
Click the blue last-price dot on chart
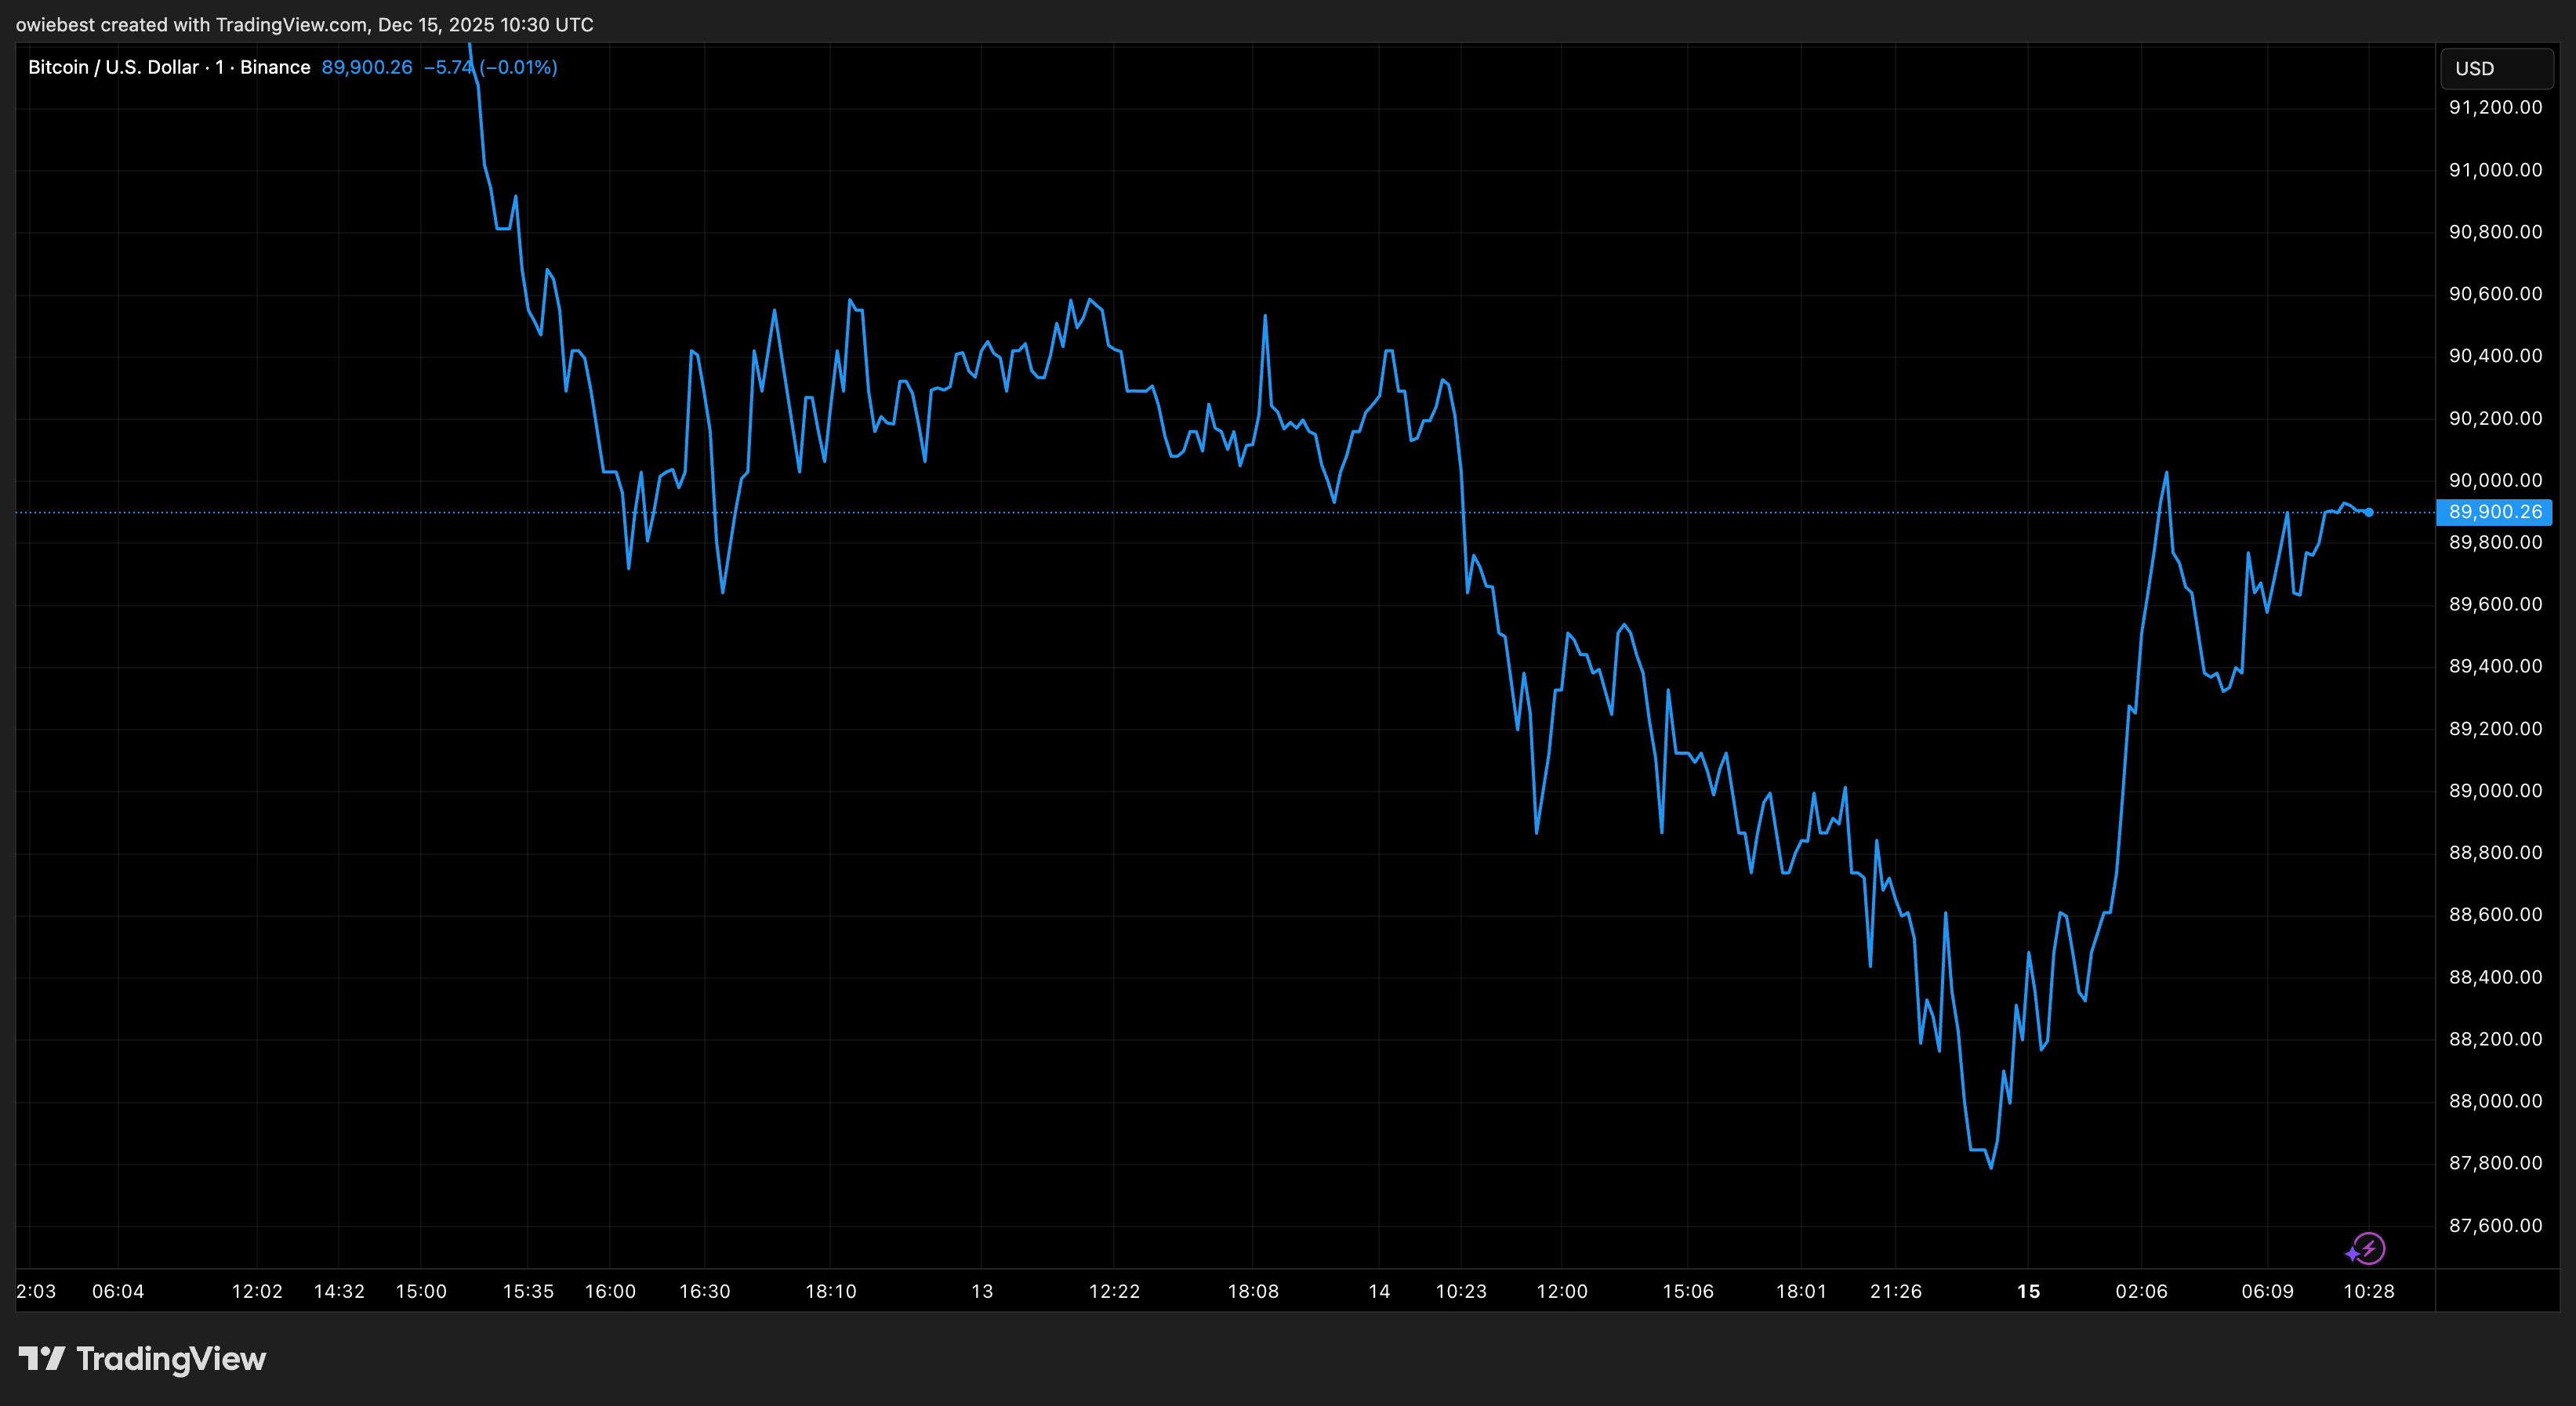[2369, 512]
